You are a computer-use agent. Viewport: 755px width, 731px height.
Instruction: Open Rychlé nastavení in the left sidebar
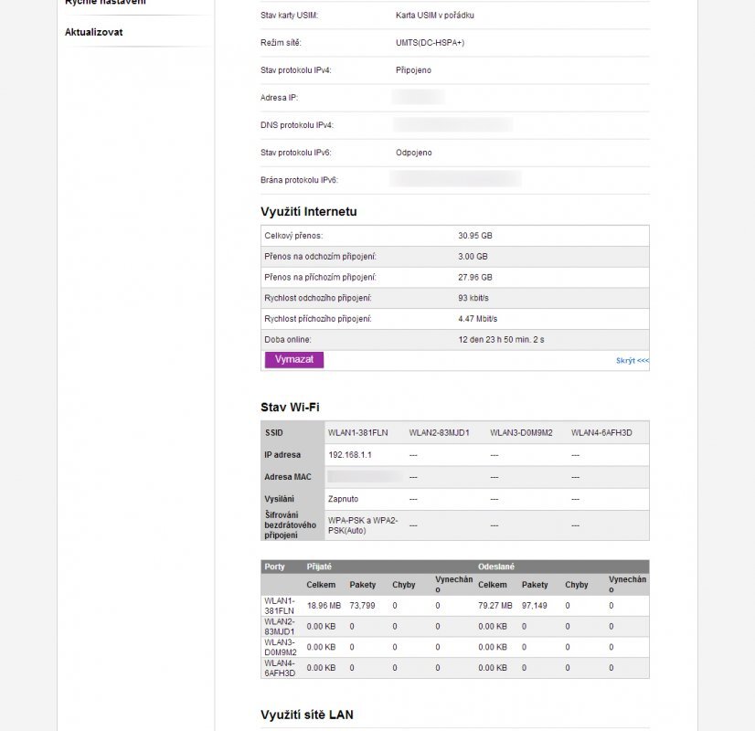105,3
